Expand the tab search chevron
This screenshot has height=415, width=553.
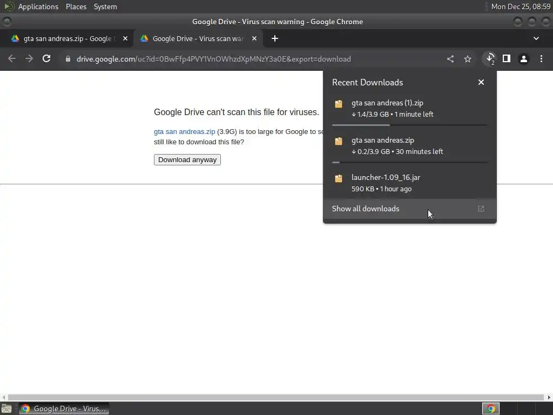[x=536, y=38]
